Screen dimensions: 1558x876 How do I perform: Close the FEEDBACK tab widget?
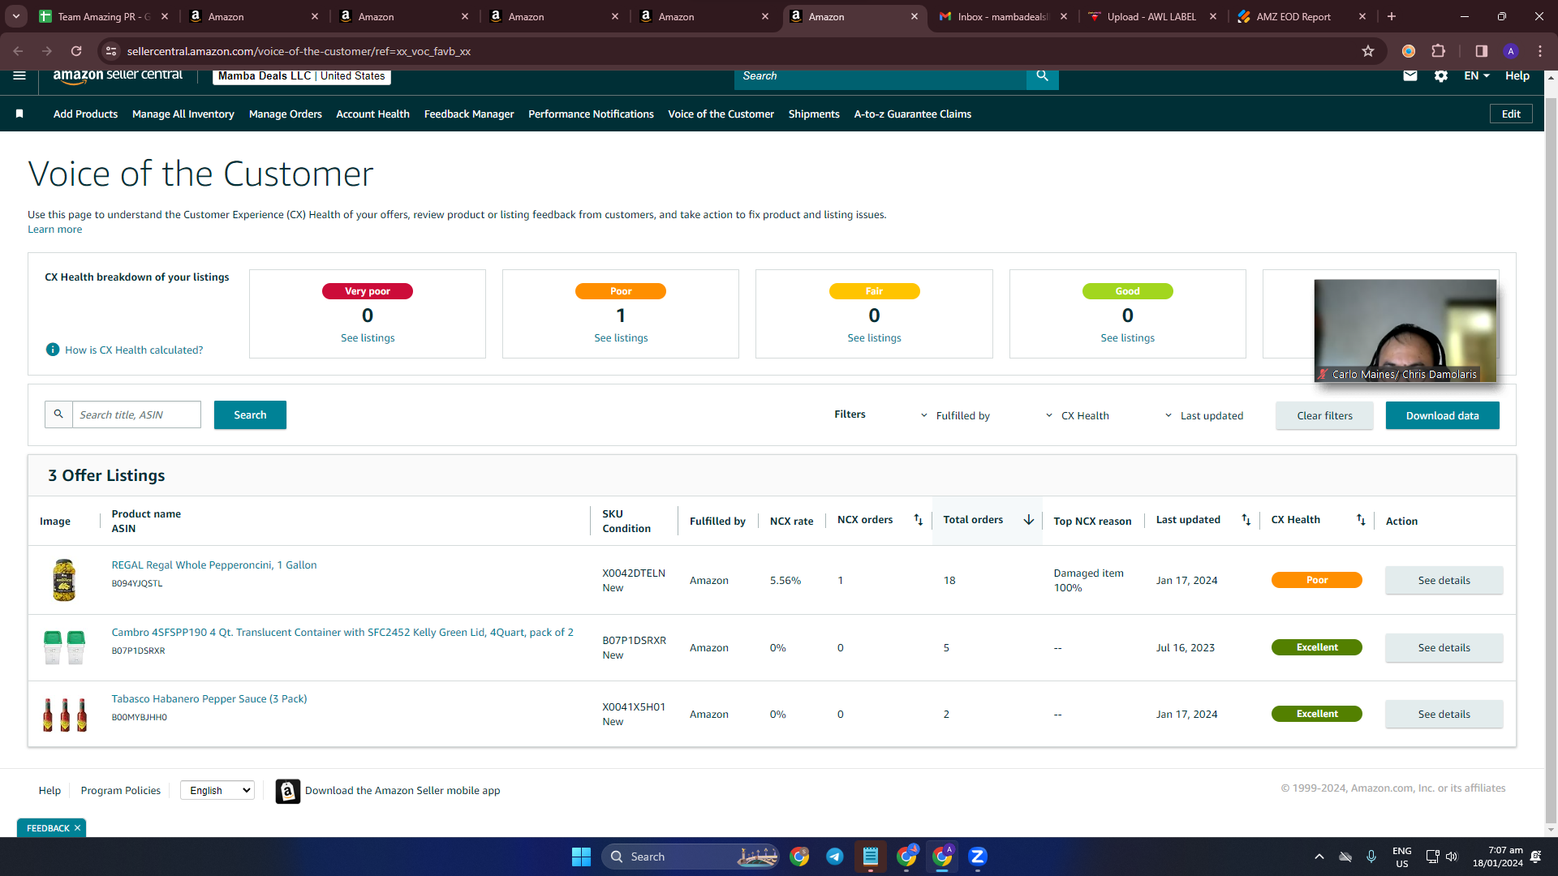pos(78,828)
